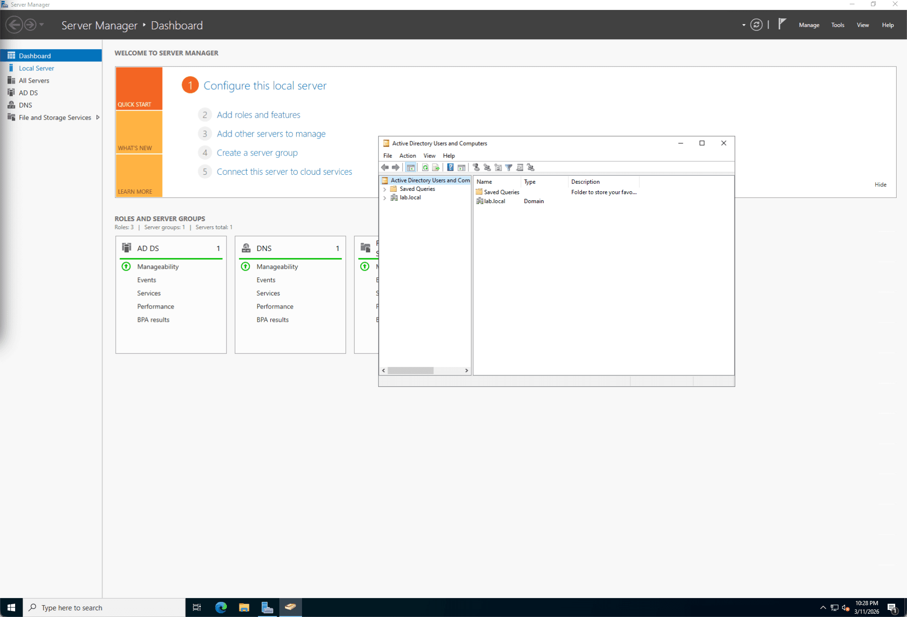Click the Server Manager refresh circle icon
The height and width of the screenshot is (617, 907).
756,25
